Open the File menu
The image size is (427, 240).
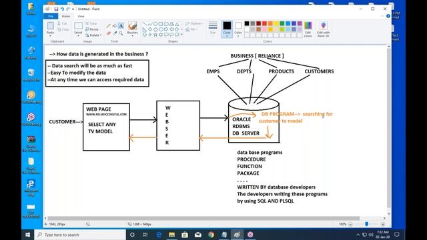(51, 16)
